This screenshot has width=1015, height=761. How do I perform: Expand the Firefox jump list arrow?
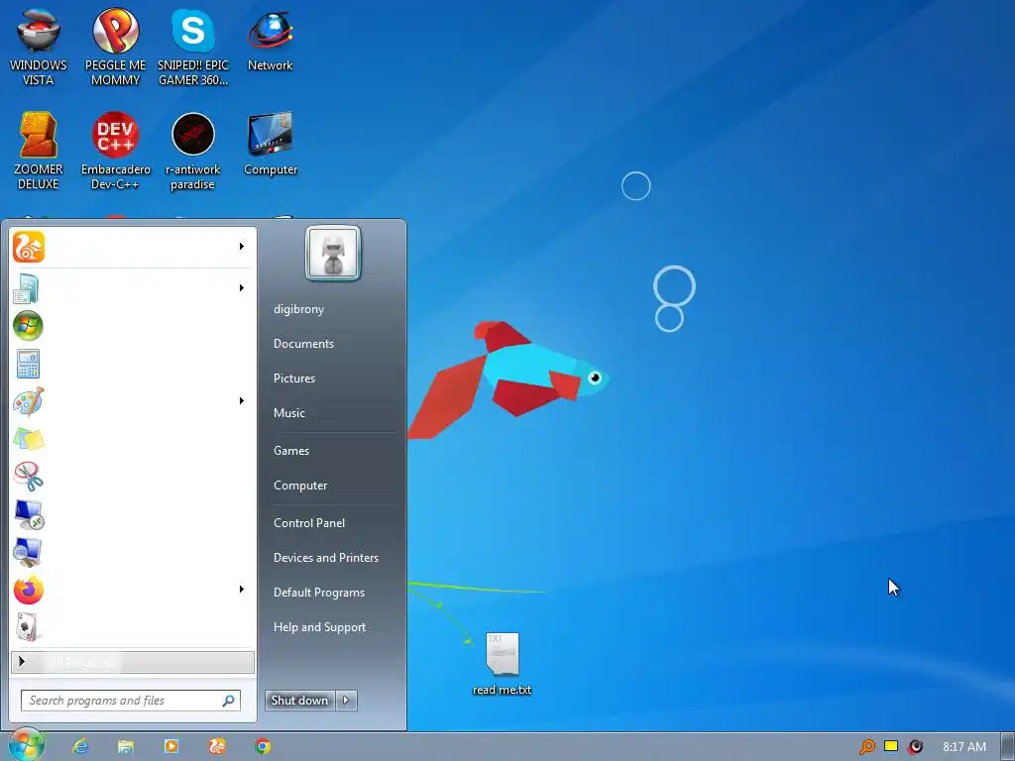[242, 590]
